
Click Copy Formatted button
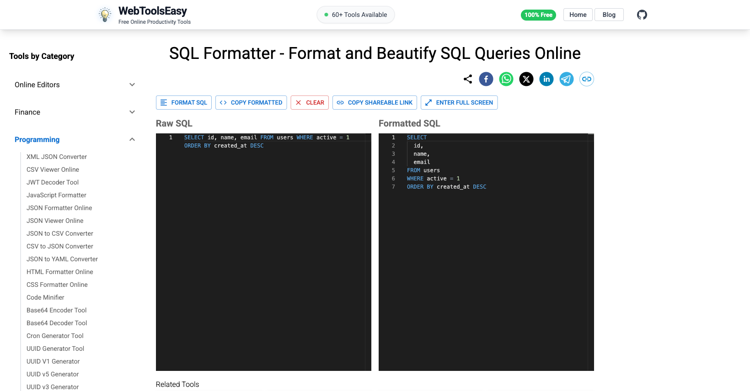pyautogui.click(x=251, y=102)
